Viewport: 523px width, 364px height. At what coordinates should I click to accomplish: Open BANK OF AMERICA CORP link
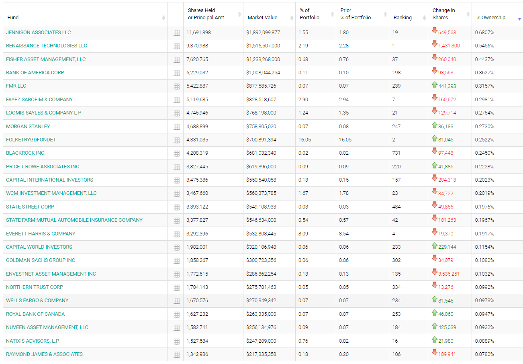click(35, 73)
